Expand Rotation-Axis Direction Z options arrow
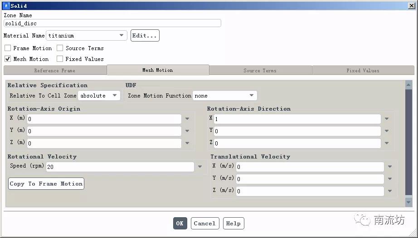Viewport: 418px width, 238px height. pos(387,143)
